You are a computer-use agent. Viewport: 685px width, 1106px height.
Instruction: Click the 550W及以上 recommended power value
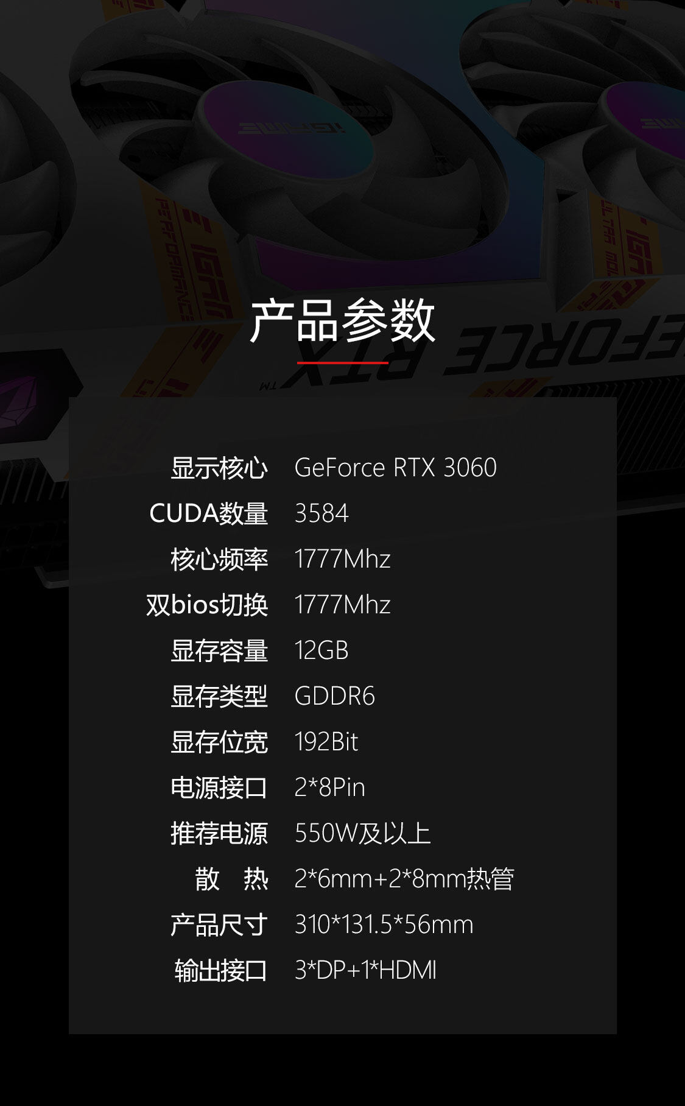(x=363, y=833)
